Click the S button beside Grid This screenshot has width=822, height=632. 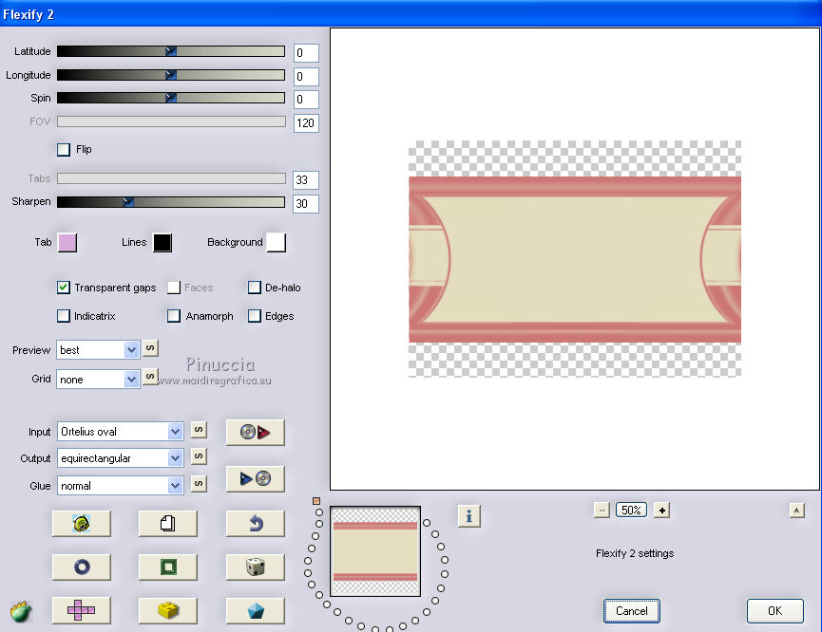point(150,376)
